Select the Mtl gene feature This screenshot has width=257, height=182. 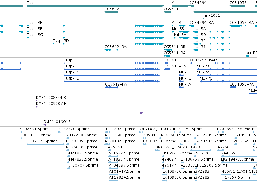180,6
